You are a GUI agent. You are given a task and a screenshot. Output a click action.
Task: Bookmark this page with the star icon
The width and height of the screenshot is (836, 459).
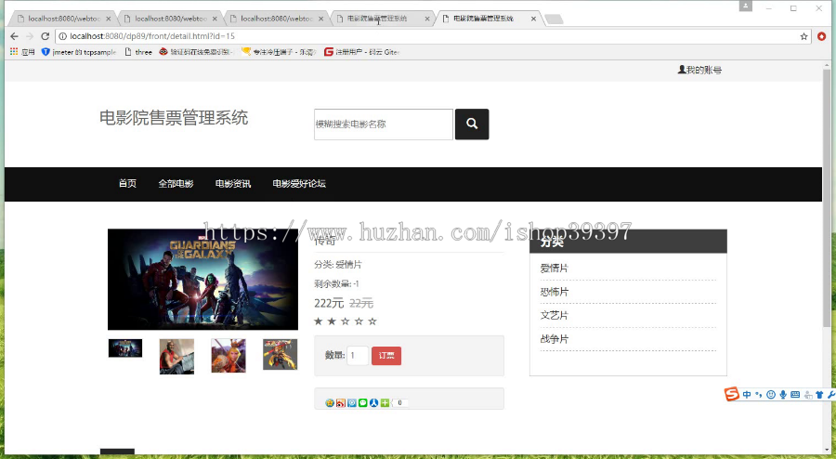point(804,36)
